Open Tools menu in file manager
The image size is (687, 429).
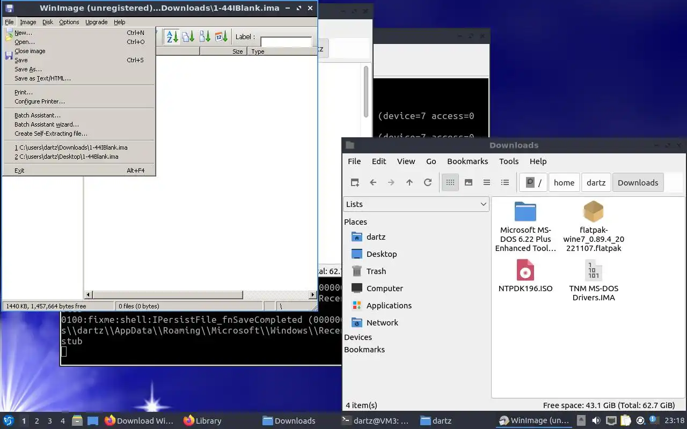509,161
